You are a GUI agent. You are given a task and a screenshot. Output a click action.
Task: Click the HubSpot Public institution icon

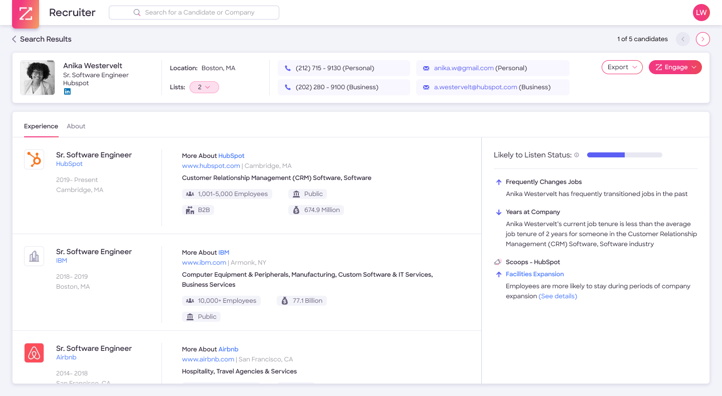coord(296,194)
